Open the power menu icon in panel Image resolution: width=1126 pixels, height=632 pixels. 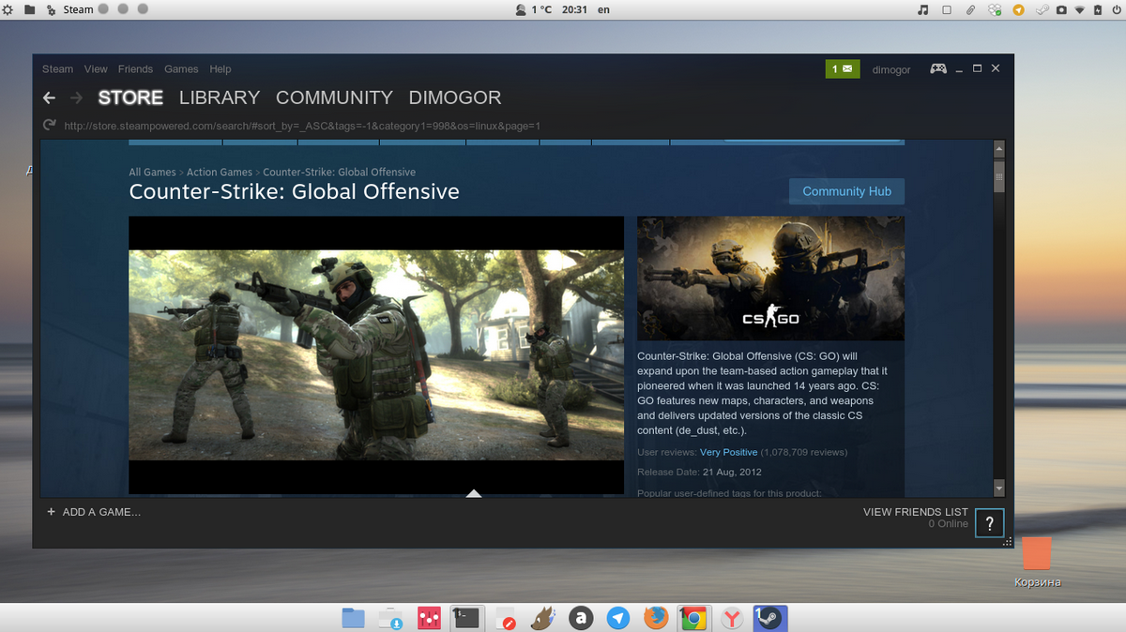tap(1116, 9)
